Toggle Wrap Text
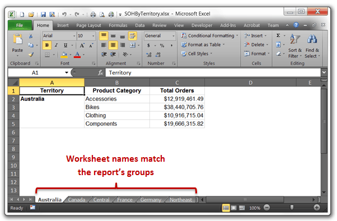 pyautogui.click(x=132, y=36)
